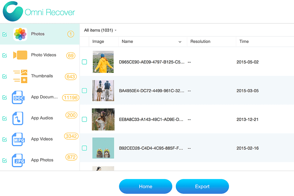
Task: Check the box for BA4950E4 photo row
Action: click(85, 91)
